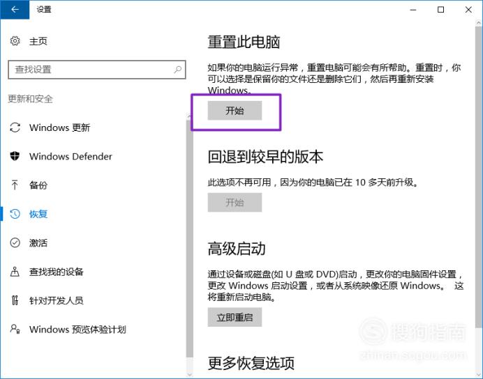The image size is (483, 379).
Task: Close the 设置 window
Action: (x=468, y=10)
